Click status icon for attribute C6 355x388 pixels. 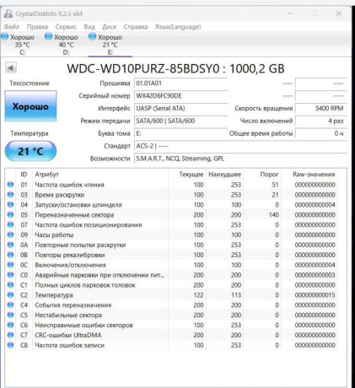[10, 325]
